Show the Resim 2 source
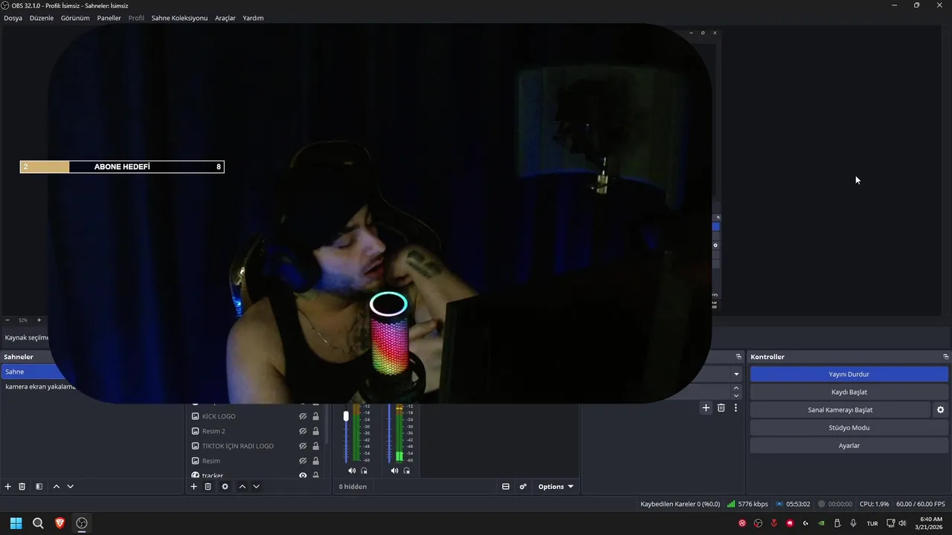 coord(303,431)
